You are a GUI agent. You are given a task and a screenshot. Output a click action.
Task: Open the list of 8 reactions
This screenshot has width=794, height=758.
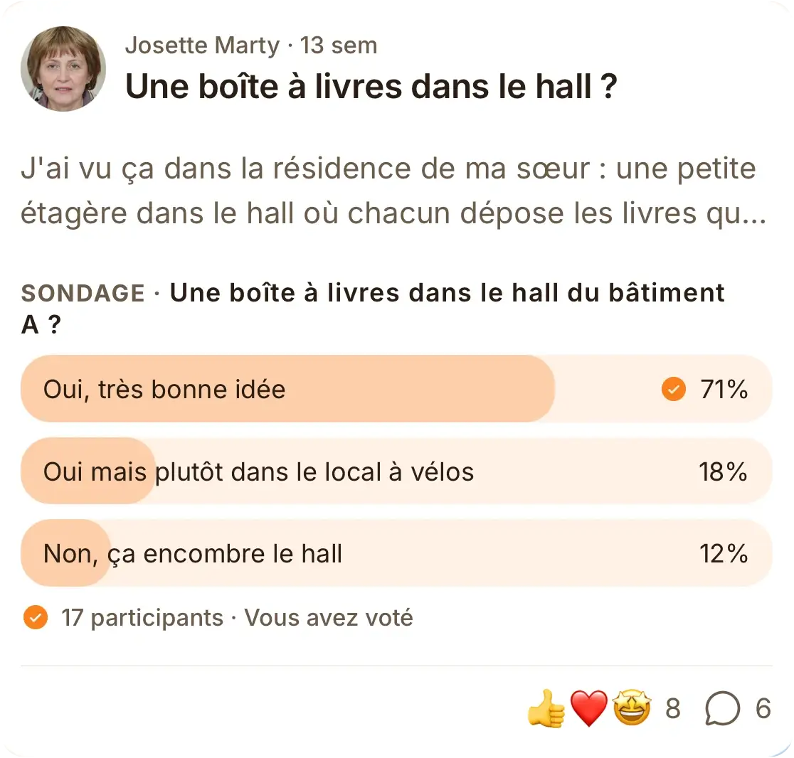click(x=673, y=708)
